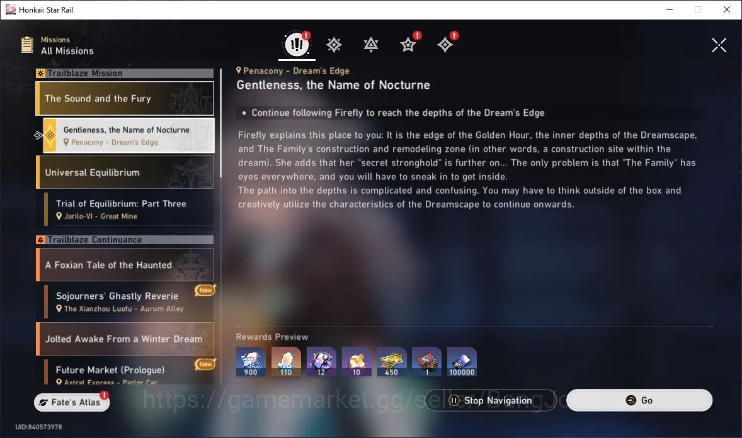View the 100000 credits reward
Viewport: 742px width, 438px height.
[462, 362]
